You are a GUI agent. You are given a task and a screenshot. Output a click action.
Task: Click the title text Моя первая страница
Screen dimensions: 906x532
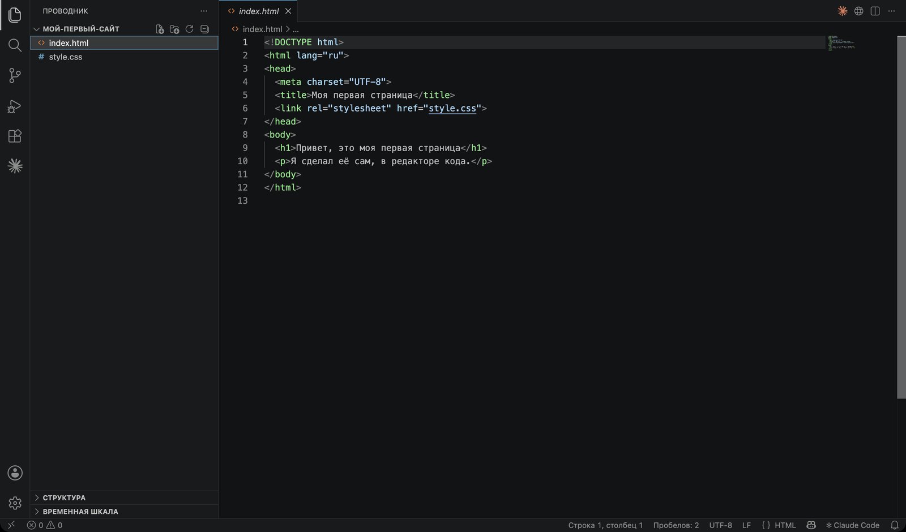(362, 95)
